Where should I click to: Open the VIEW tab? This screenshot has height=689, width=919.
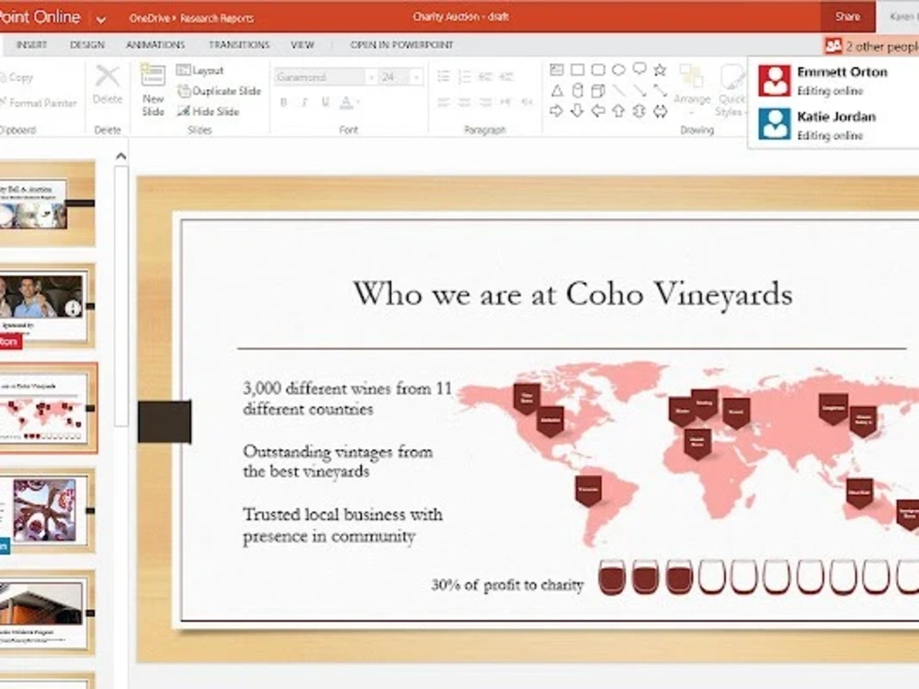(302, 44)
